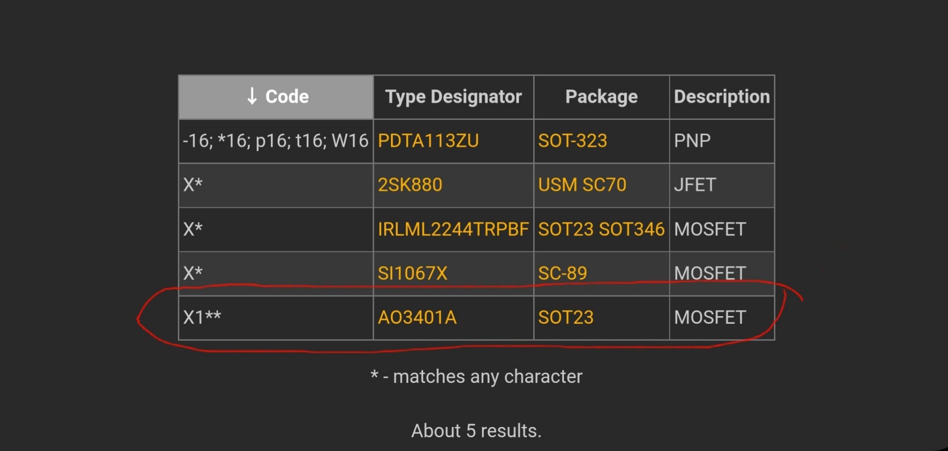948x451 pixels.
Task: Select the X* code cell for SI1067X
Action: (x=276, y=274)
